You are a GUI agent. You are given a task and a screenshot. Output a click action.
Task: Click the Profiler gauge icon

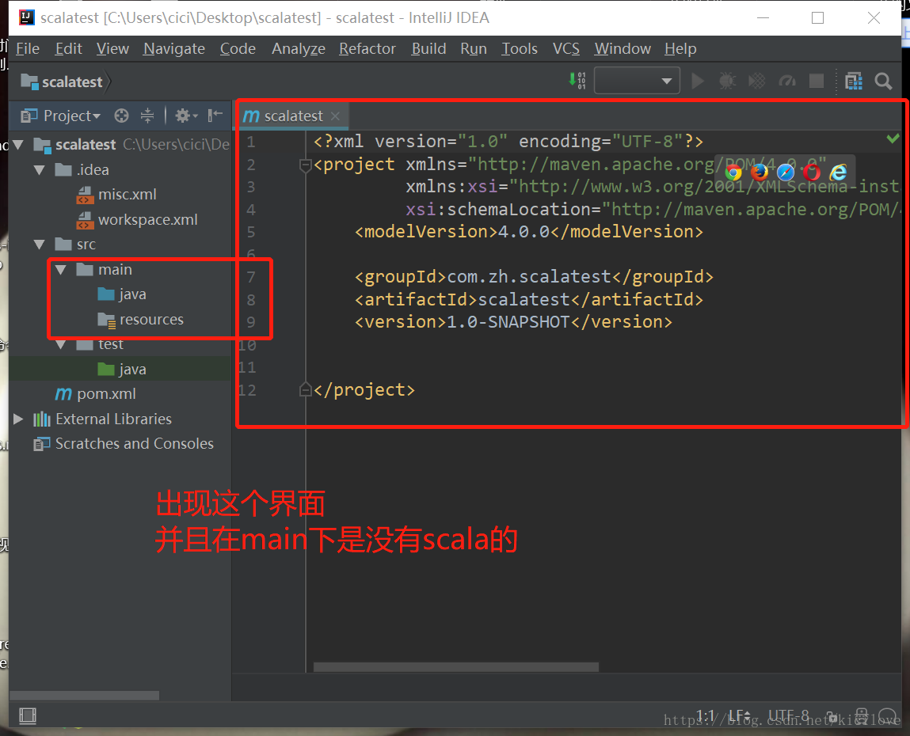pos(787,81)
